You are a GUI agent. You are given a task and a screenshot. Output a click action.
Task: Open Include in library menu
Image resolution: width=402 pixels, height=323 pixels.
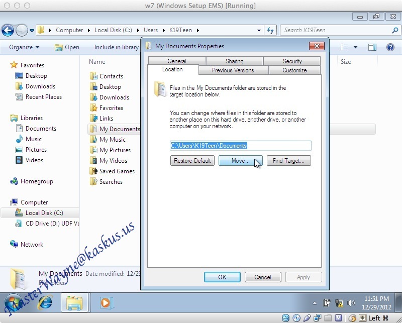pyautogui.click(x=116, y=47)
